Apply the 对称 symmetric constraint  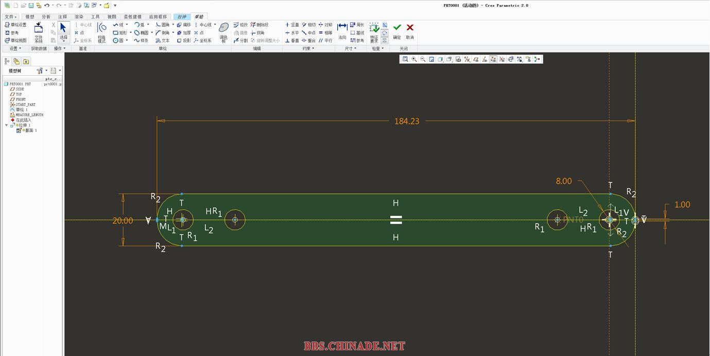tap(325, 25)
